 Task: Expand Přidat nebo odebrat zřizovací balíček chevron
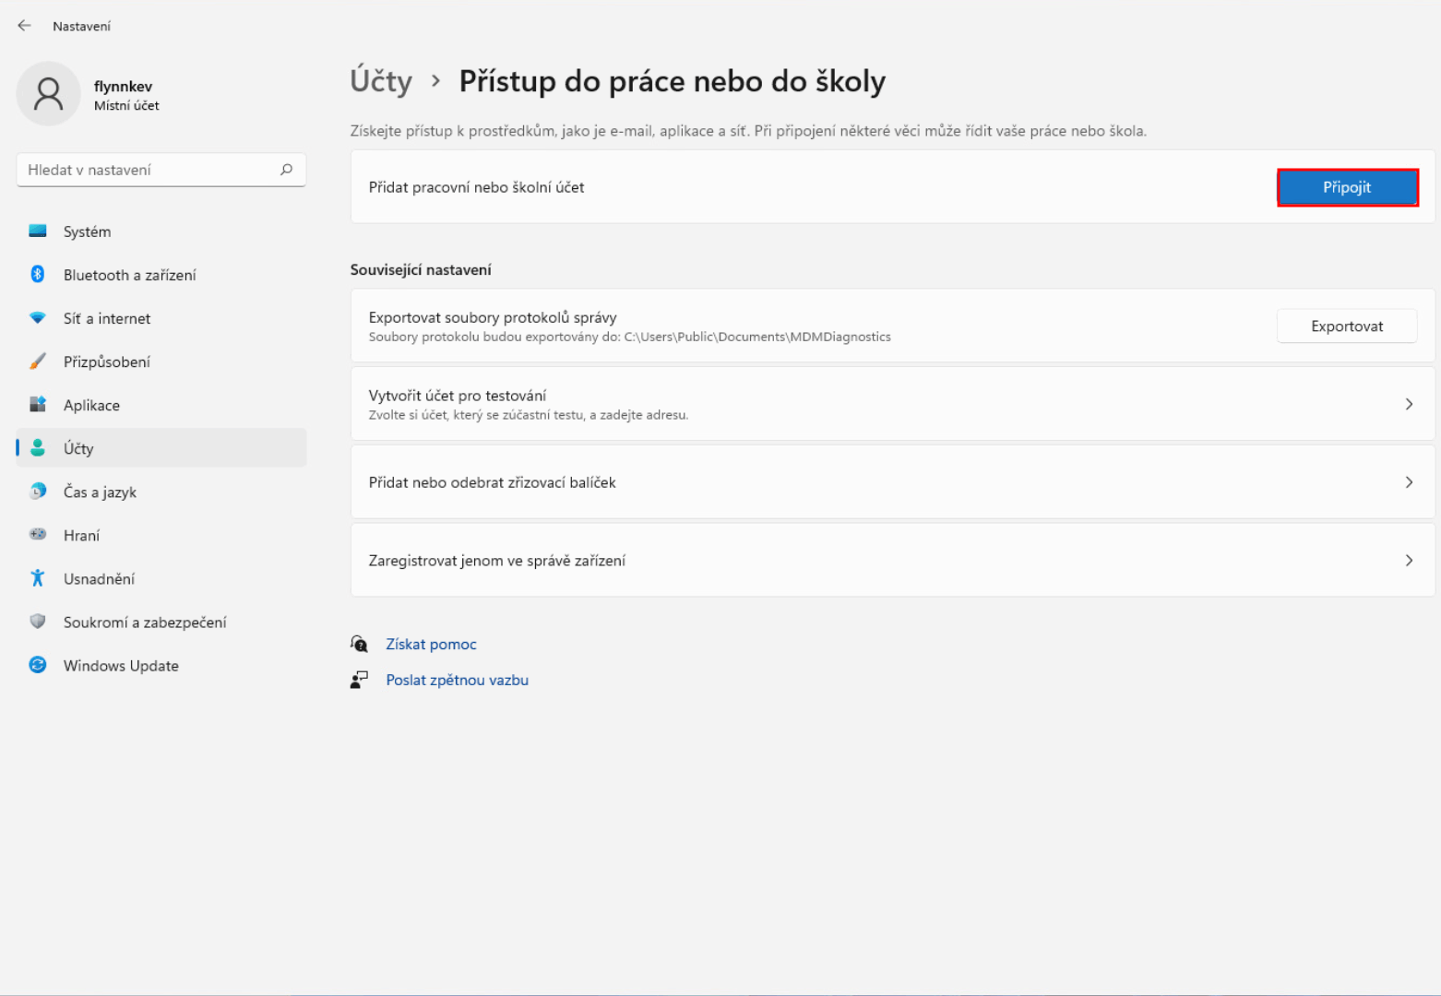pyautogui.click(x=1409, y=482)
